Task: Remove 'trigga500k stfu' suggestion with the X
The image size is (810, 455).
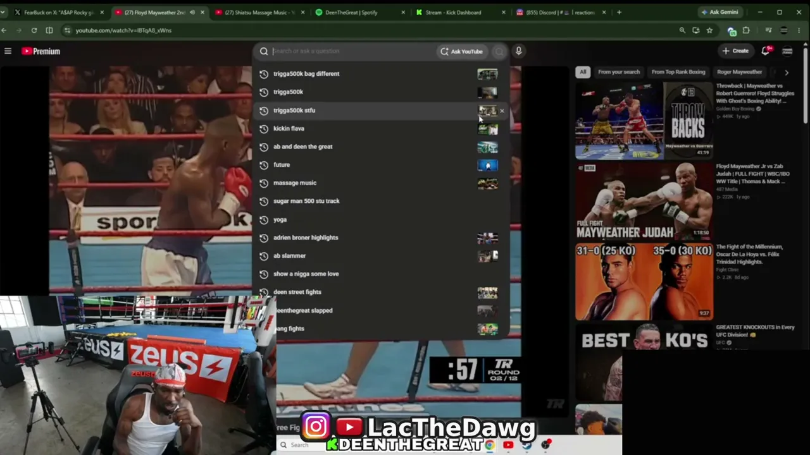Action: point(502,111)
